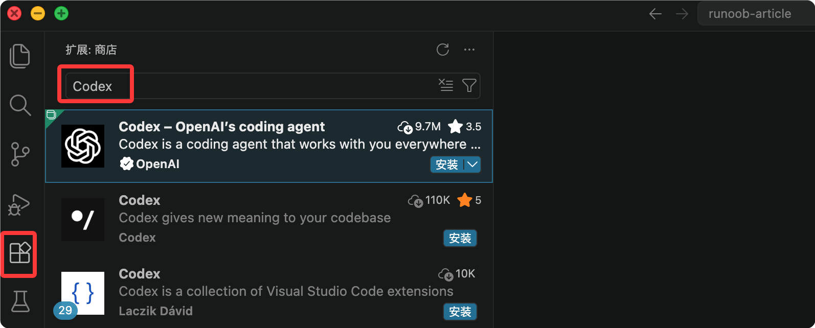The image size is (815, 328).
Task: Open the runoob-article command center box
Action: pyautogui.click(x=756, y=14)
